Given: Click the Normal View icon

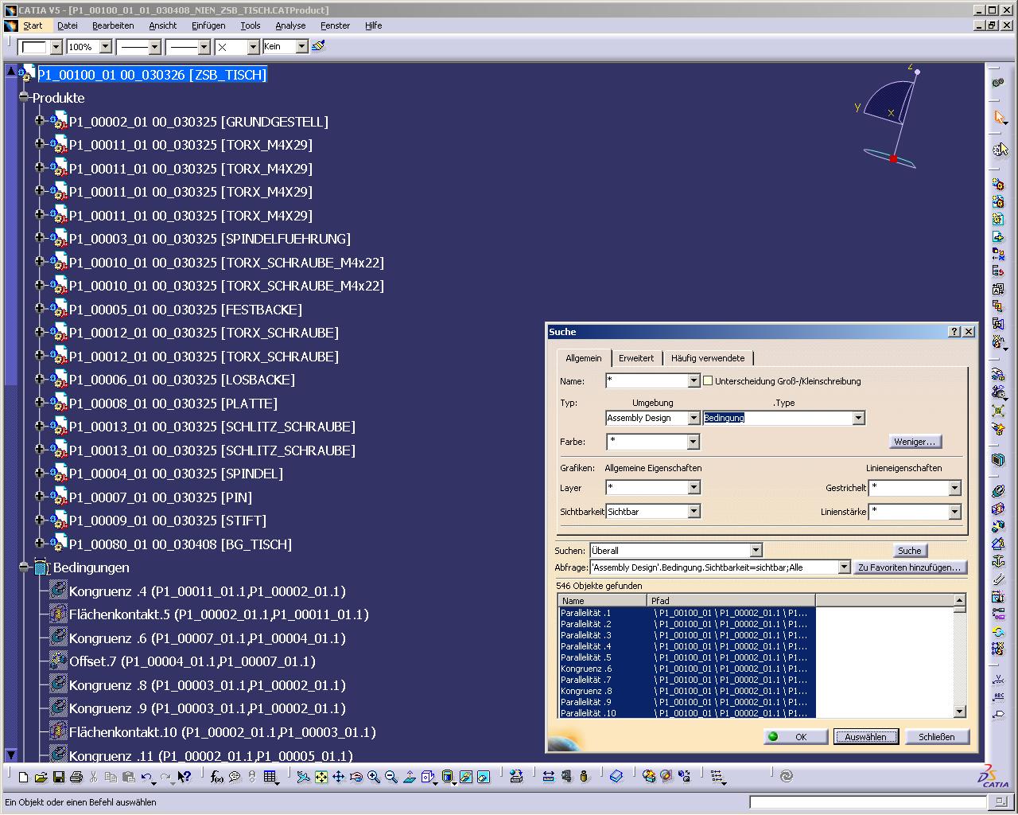Looking at the screenshot, I should point(410,777).
